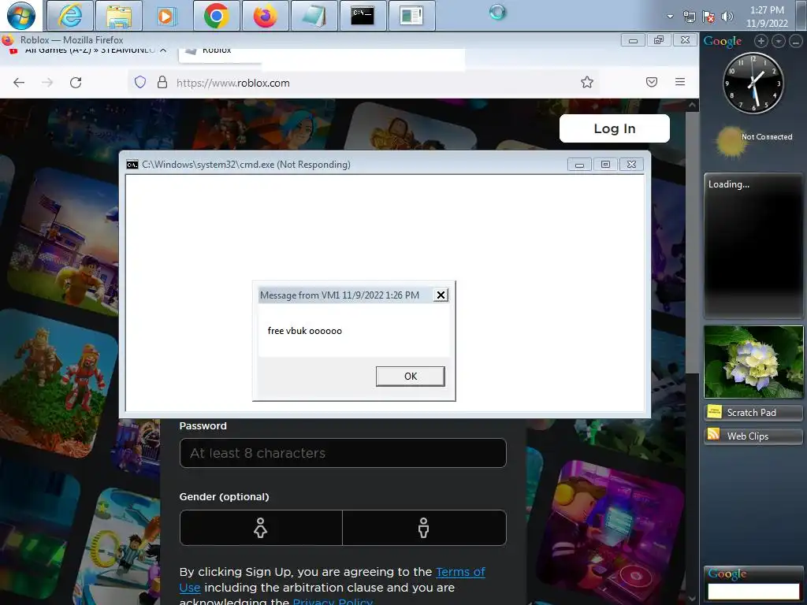Click the circular icon on the taskbar
Viewport: 807px width, 605px height.
(498, 12)
